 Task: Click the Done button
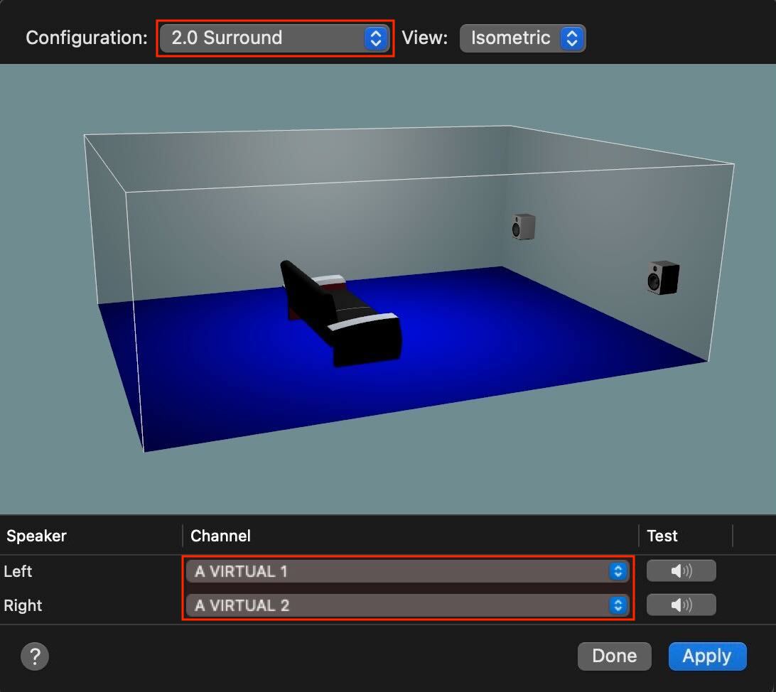[x=614, y=656]
